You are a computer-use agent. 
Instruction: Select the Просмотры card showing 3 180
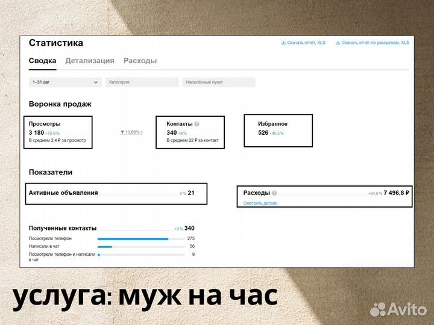pos(58,132)
